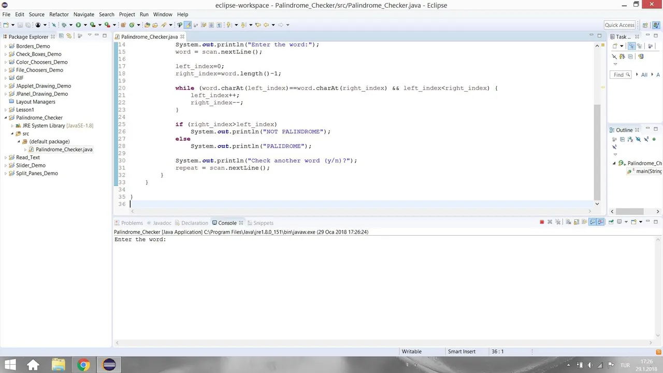Open File Explorer from the taskbar
The image size is (663, 373).
(58, 365)
